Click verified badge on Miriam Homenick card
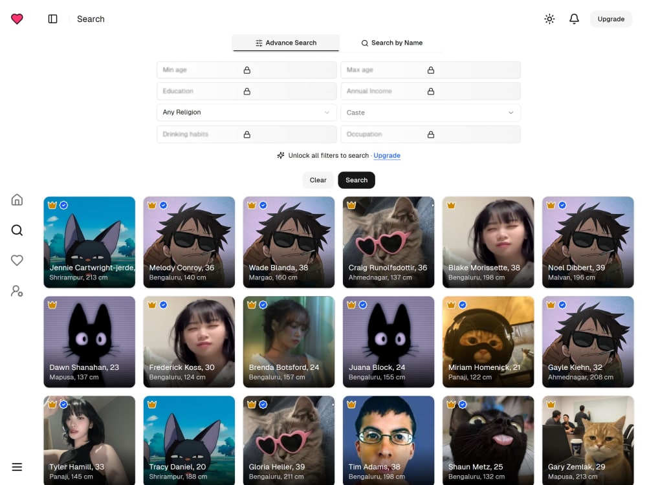 tap(463, 305)
